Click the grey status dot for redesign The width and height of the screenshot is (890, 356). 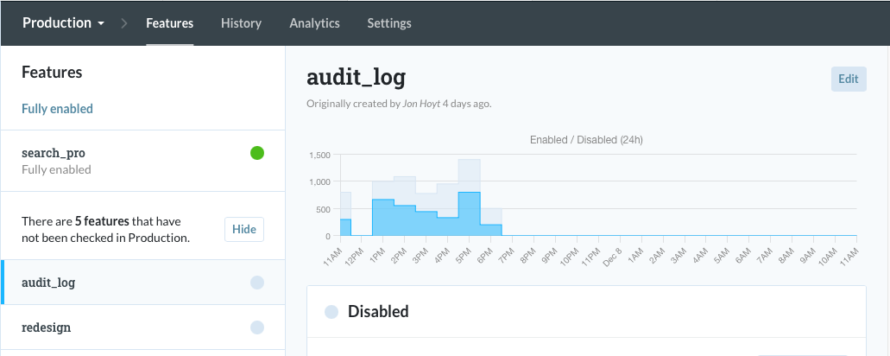[x=257, y=327]
